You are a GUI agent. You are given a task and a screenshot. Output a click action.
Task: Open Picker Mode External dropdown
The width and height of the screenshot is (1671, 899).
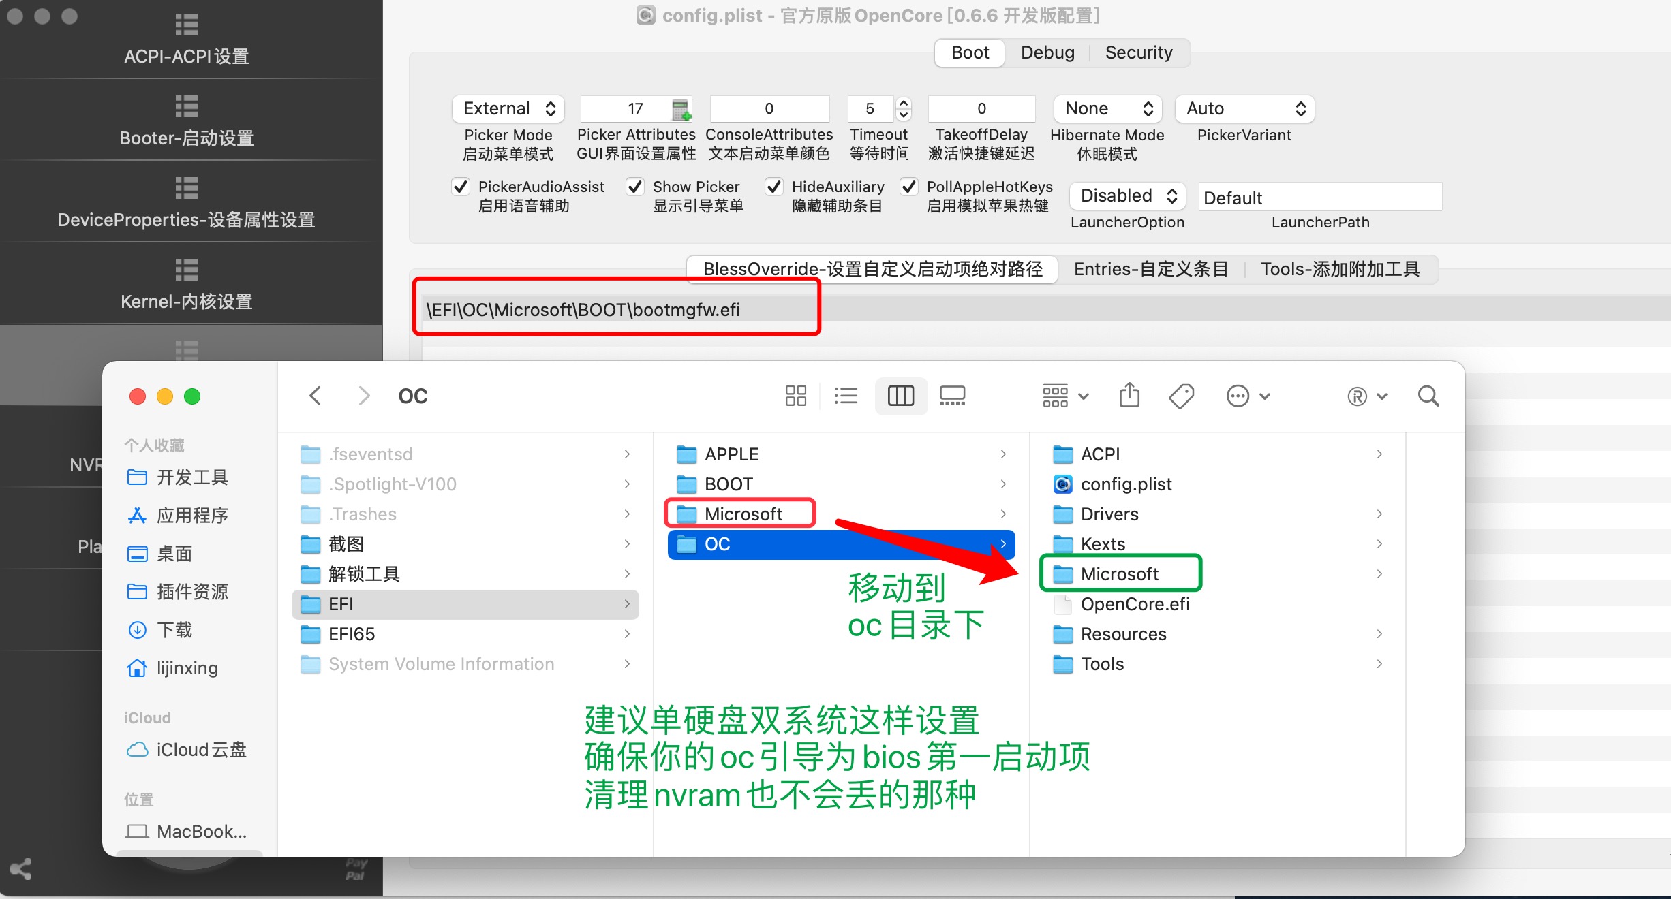coord(508,109)
